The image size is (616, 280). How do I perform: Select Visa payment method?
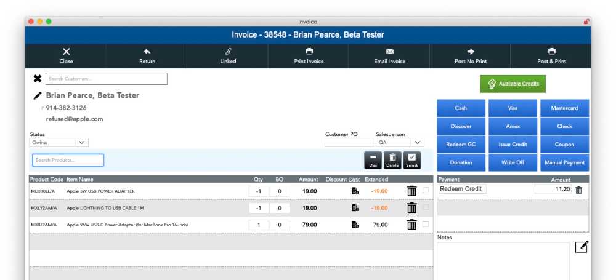513,108
